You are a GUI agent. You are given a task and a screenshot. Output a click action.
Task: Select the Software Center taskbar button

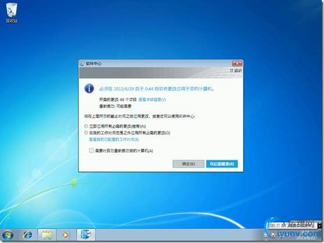point(86,235)
